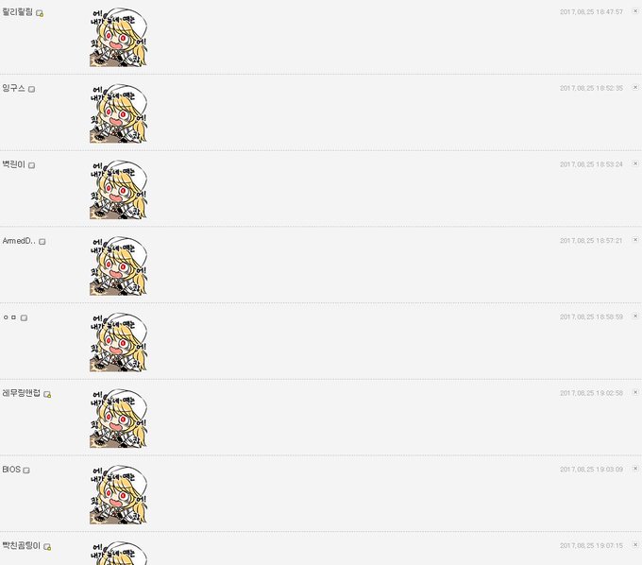Click the BIOS username
The width and height of the screenshot is (642, 565).
pos(11,470)
